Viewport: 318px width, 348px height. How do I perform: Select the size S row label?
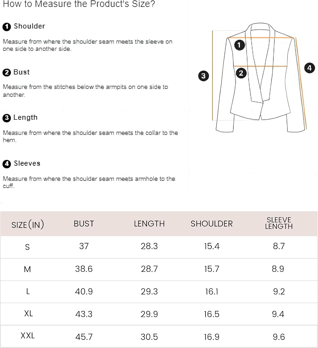(x=28, y=247)
